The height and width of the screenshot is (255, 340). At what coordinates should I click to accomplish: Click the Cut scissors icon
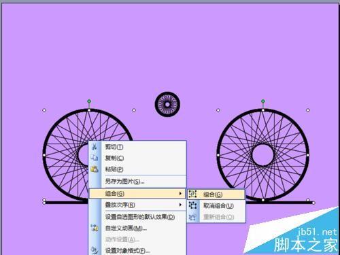click(x=95, y=147)
